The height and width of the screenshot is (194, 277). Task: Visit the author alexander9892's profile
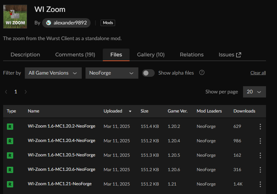tap(66, 23)
